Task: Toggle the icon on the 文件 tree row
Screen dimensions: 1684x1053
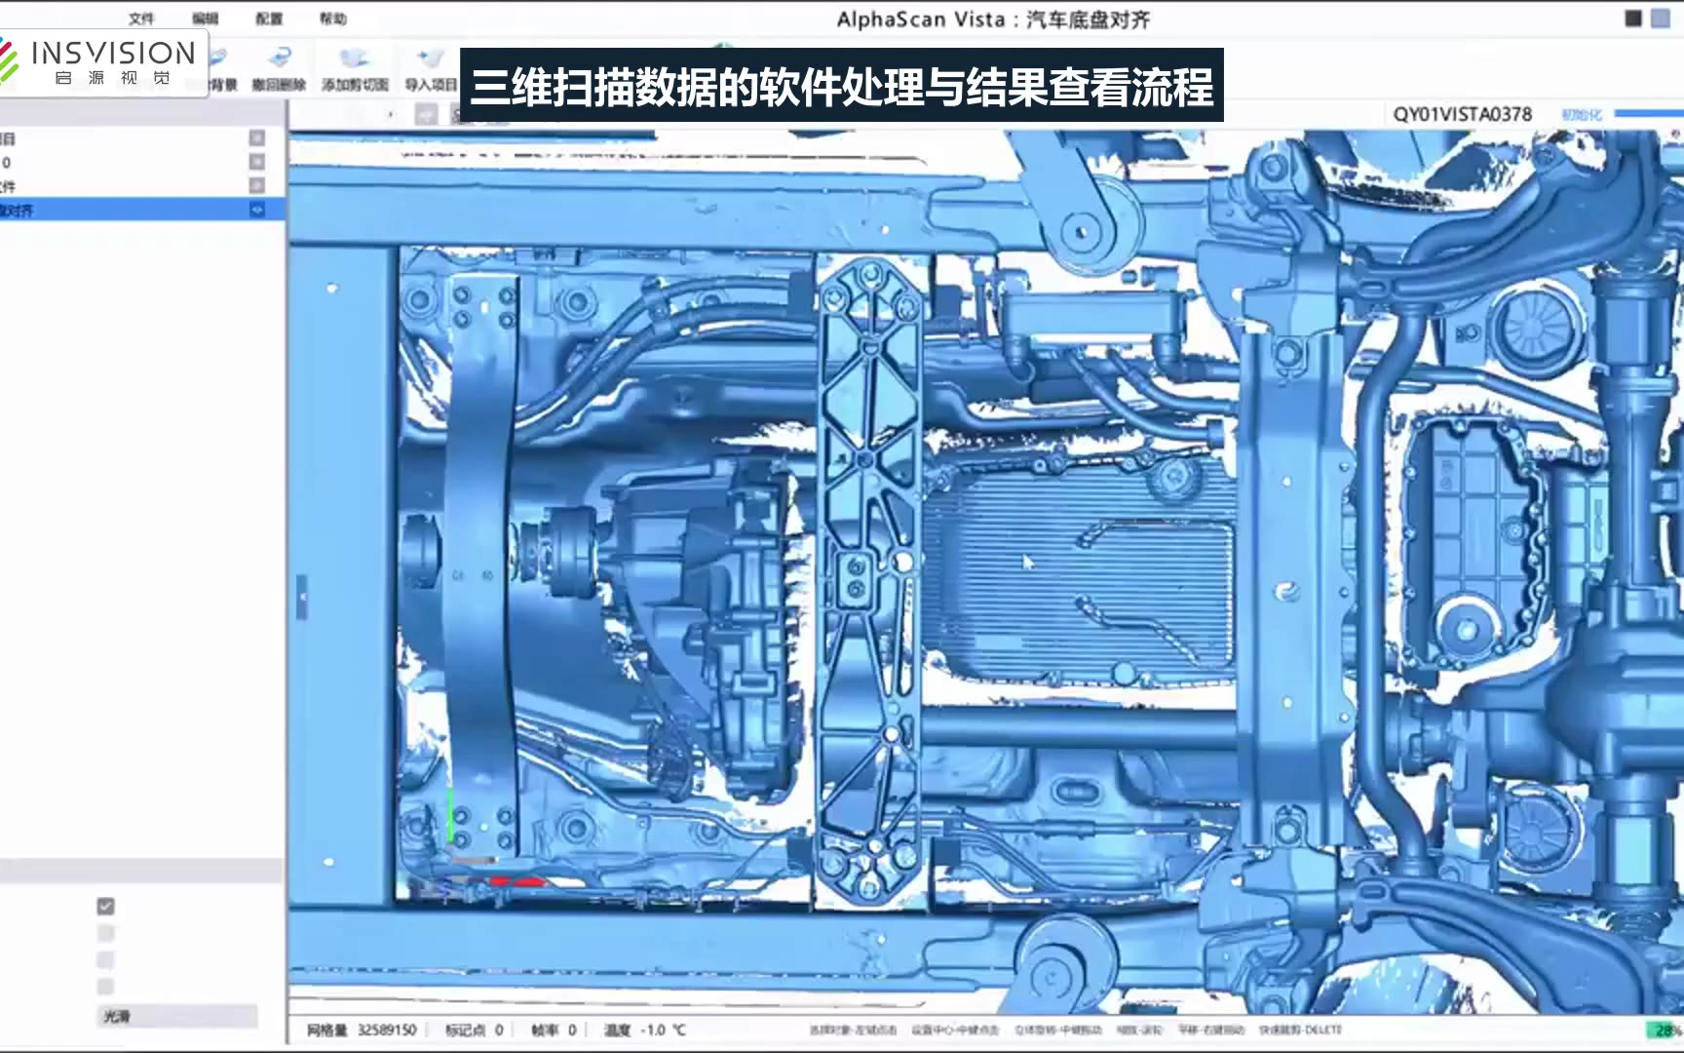Action: click(x=257, y=185)
